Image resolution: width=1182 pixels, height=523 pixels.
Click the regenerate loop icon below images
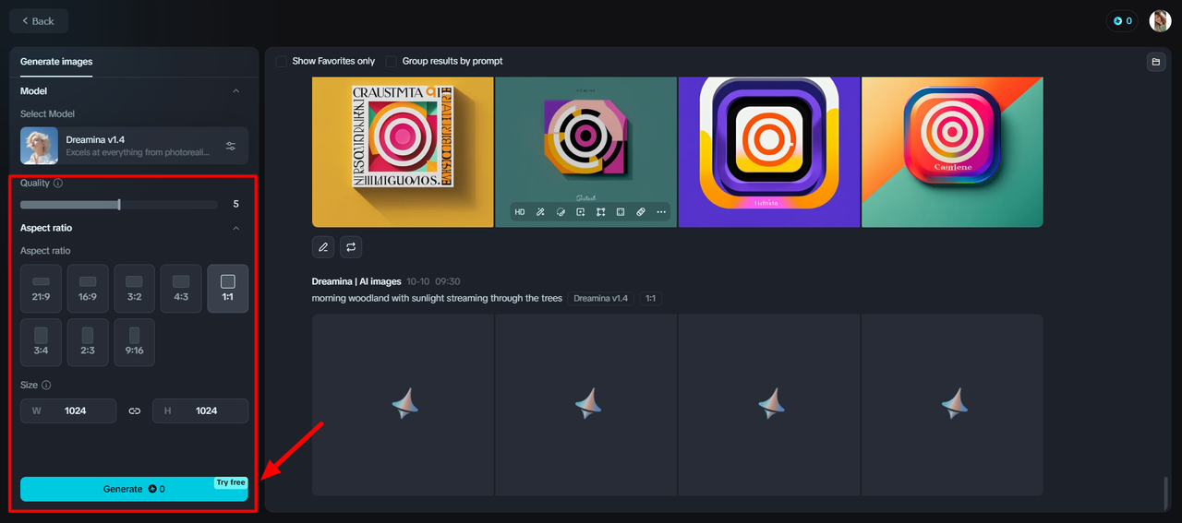pyautogui.click(x=351, y=246)
